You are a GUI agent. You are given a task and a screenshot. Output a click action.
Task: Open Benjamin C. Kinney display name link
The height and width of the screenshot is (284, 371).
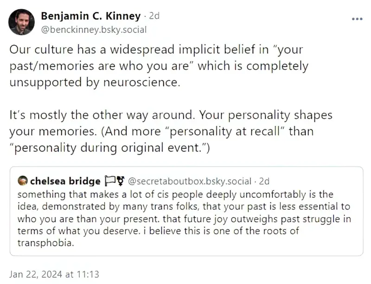click(x=91, y=16)
